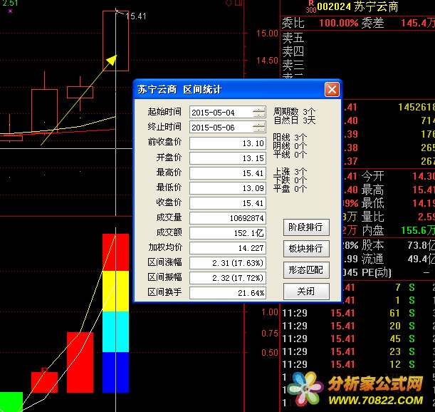Click the 流通 value 49.4亿
This screenshot has width=435, height=412.
(x=421, y=259)
